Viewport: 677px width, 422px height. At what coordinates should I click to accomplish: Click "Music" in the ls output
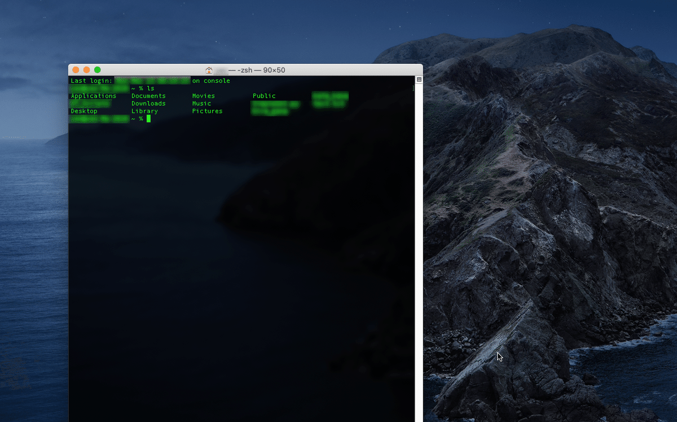(201, 104)
